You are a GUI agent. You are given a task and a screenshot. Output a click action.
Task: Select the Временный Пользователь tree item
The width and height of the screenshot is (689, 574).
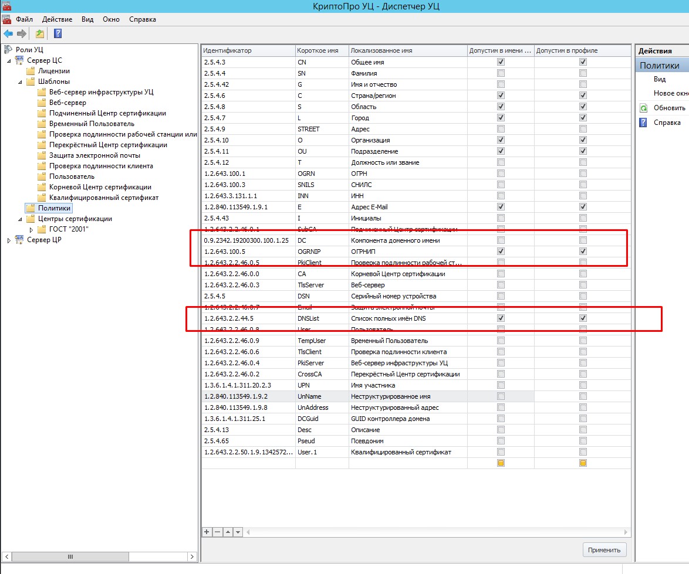[92, 124]
